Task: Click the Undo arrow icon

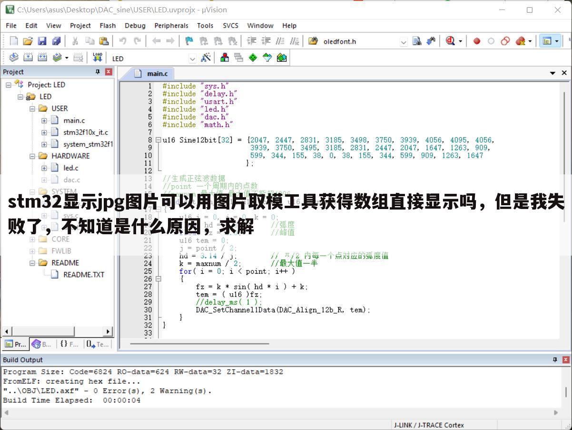Action: pyautogui.click(x=123, y=41)
